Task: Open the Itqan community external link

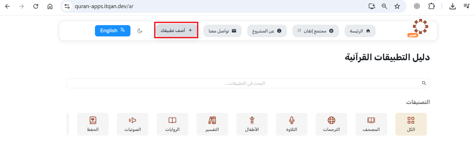Action: 315,31
